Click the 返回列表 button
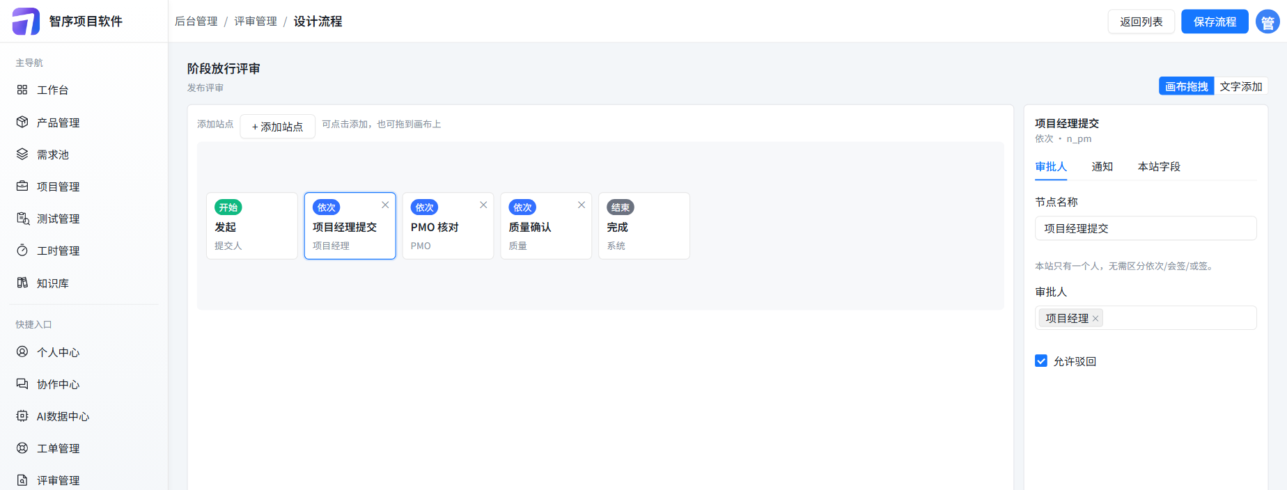The height and width of the screenshot is (490, 1287). [x=1141, y=22]
